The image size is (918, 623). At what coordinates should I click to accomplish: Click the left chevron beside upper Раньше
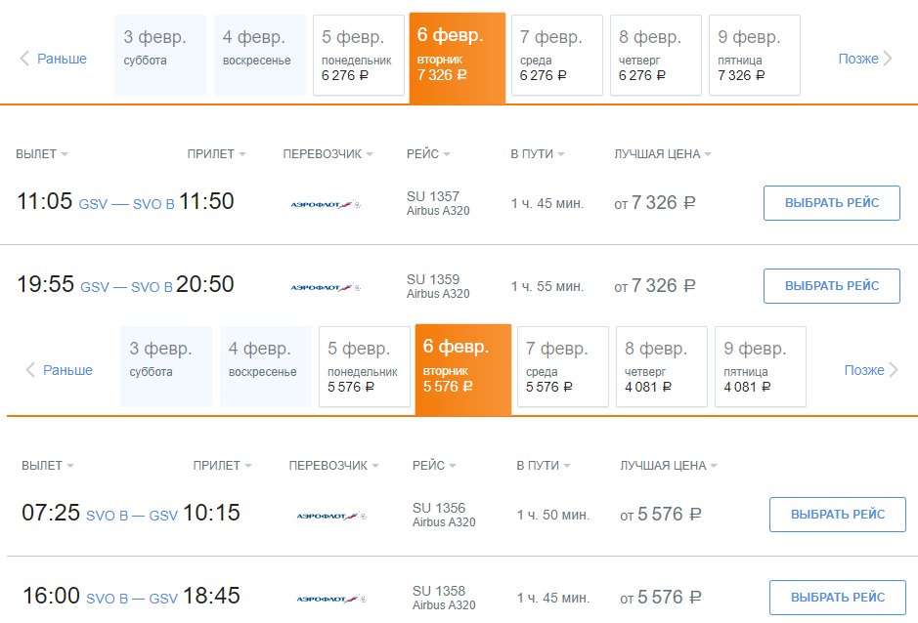click(x=24, y=59)
